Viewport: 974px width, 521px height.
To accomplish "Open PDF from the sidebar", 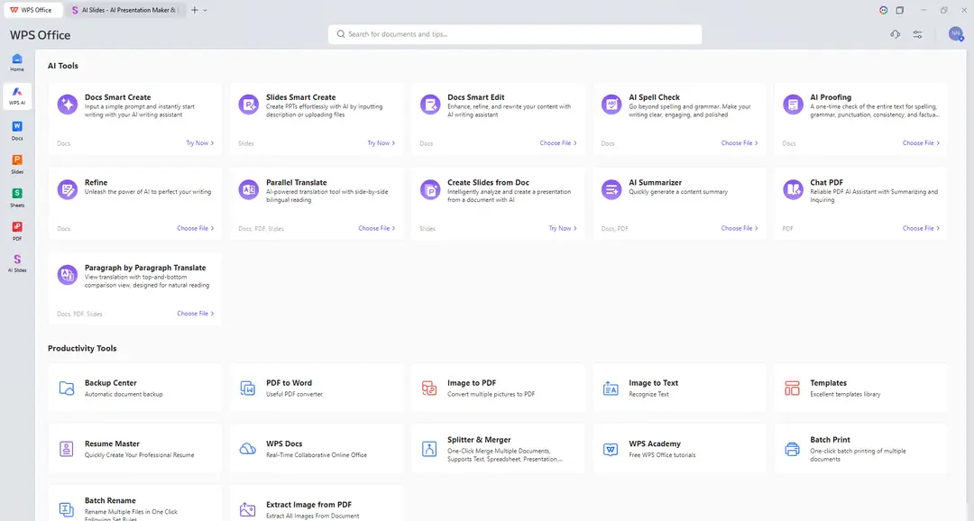I will pyautogui.click(x=17, y=231).
